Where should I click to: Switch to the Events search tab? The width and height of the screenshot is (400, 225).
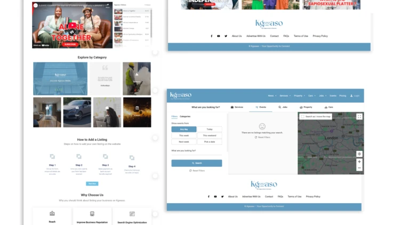click(x=261, y=107)
